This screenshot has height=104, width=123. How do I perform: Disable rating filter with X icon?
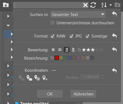click(53, 50)
